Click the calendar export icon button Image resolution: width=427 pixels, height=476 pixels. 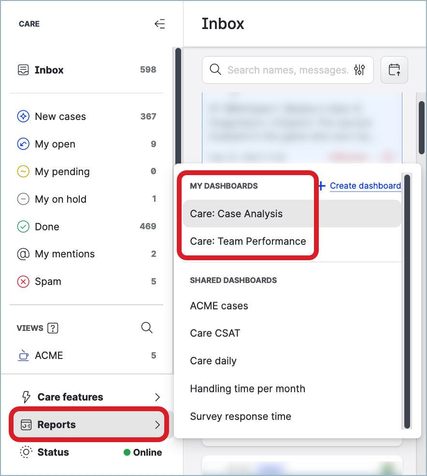tap(394, 70)
